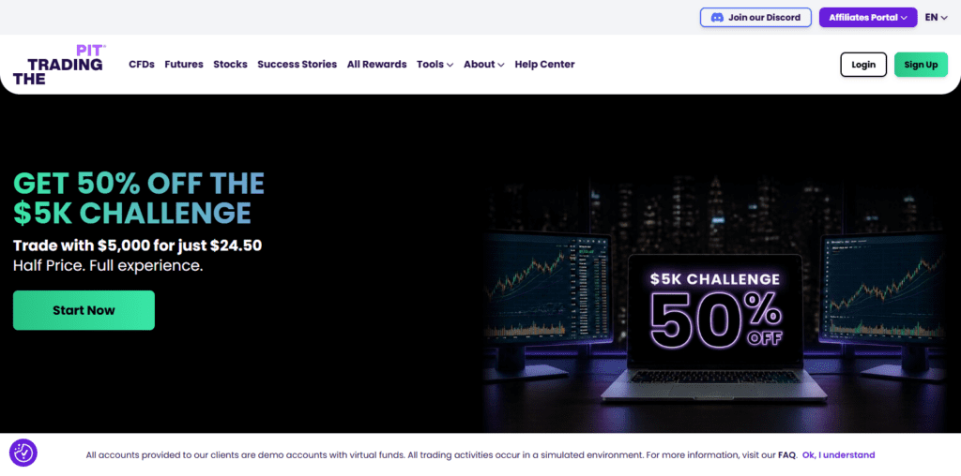Expand the Affiliates Portal dropdown
The image size is (961, 476).
868,17
